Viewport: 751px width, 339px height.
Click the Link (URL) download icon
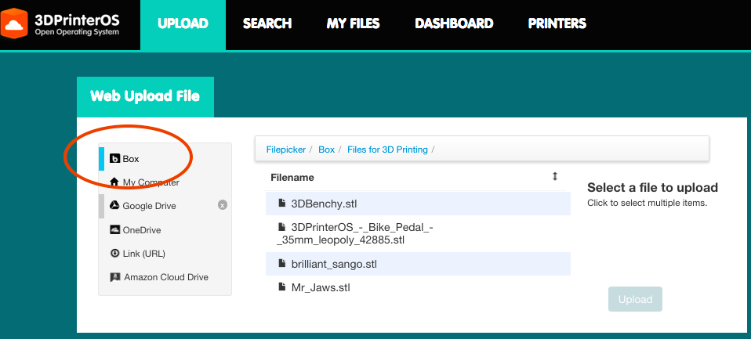coord(114,254)
